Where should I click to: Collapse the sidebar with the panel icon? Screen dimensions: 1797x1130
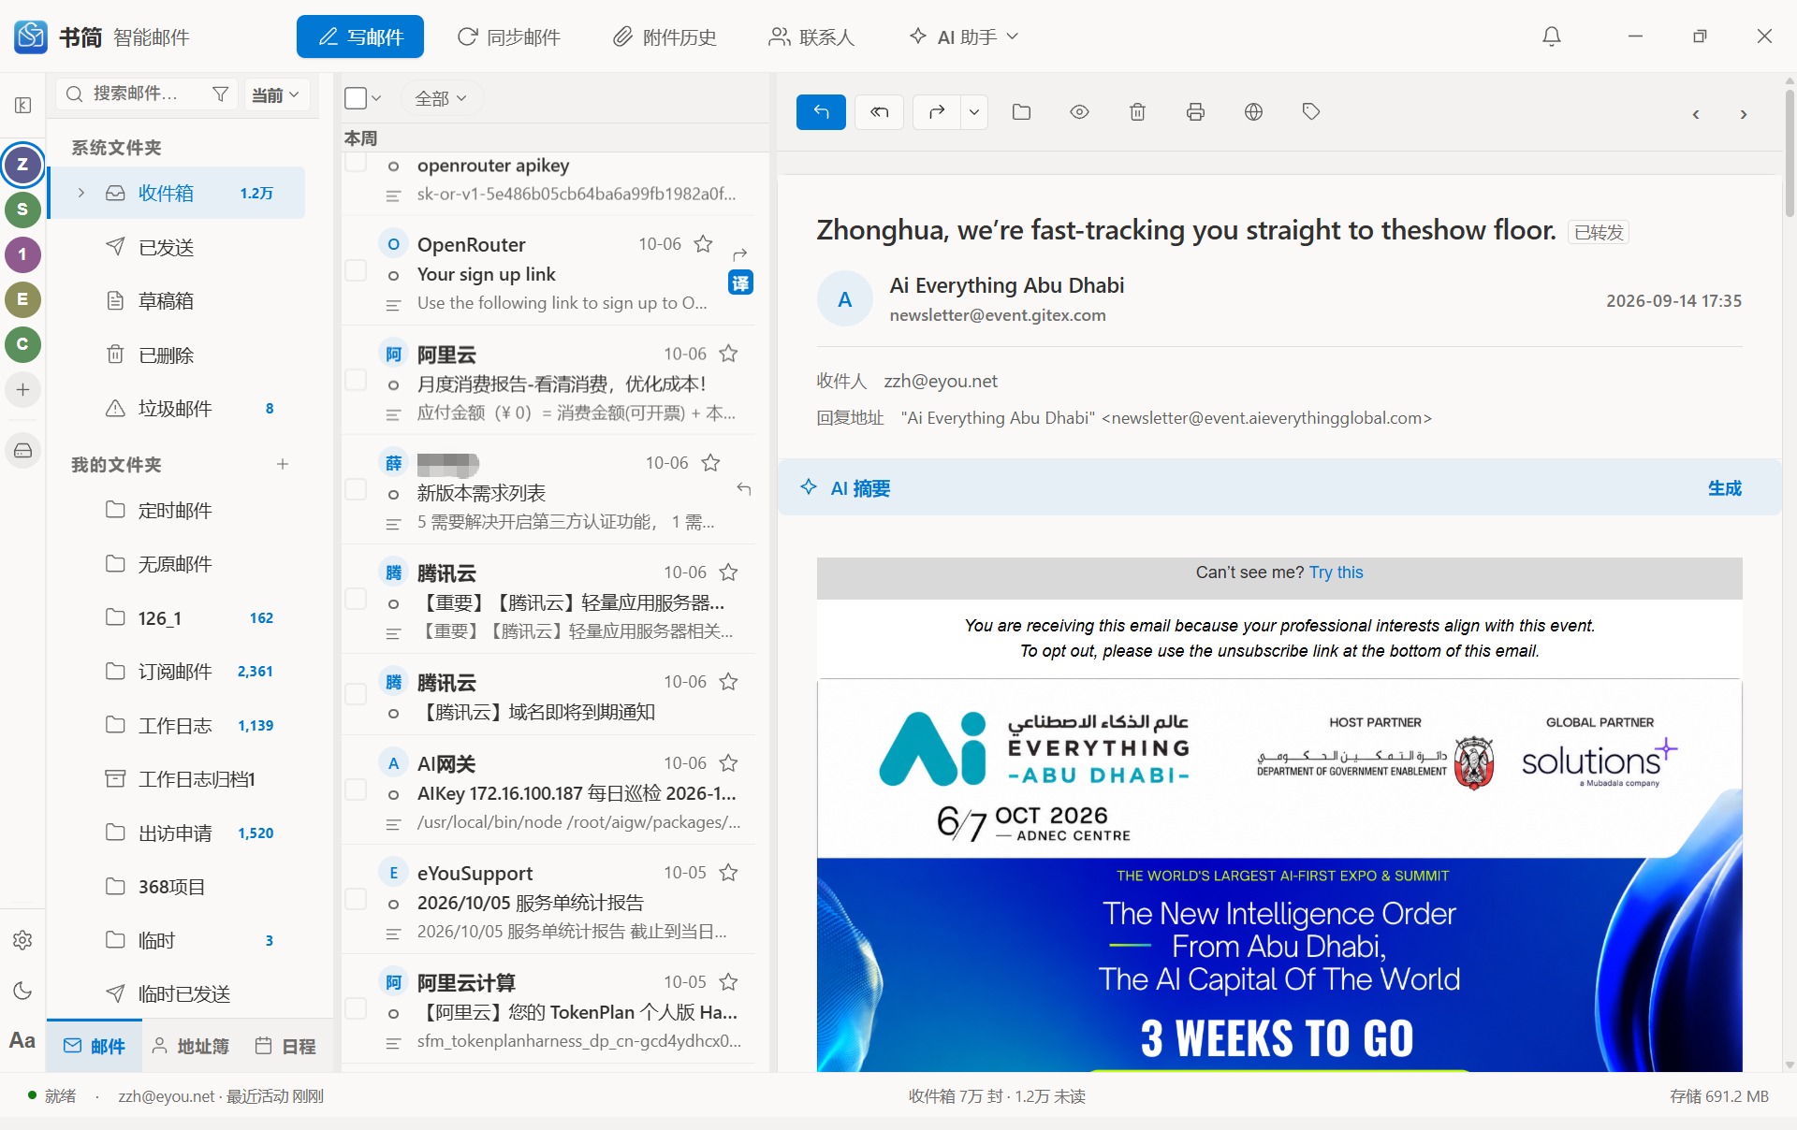pyautogui.click(x=23, y=105)
